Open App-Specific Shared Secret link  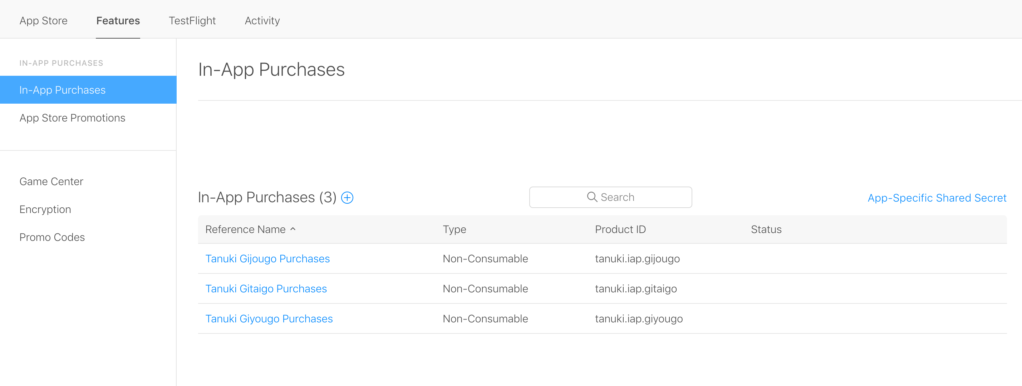[x=937, y=198]
